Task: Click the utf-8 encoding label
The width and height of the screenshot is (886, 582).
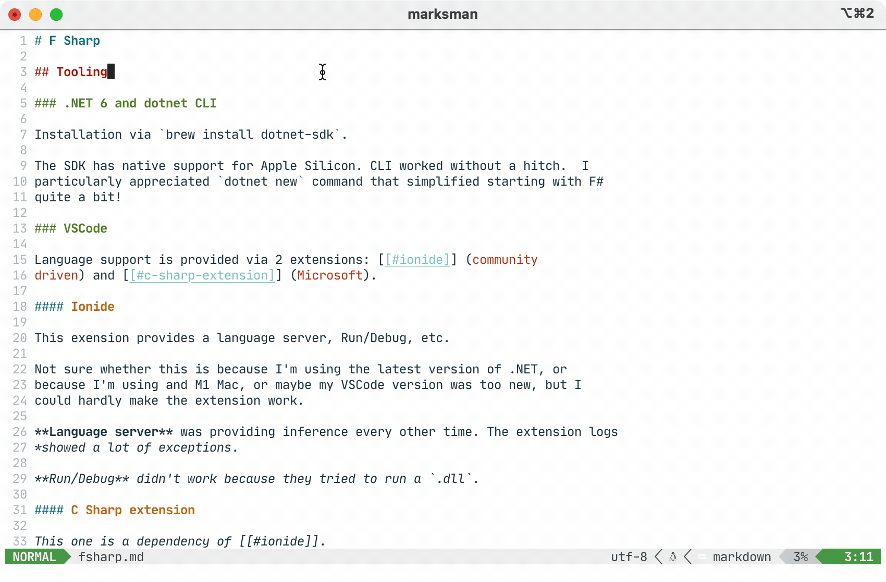Action: 629,557
